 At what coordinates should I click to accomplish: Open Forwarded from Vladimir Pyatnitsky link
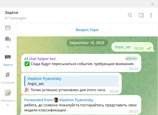tap(59, 100)
